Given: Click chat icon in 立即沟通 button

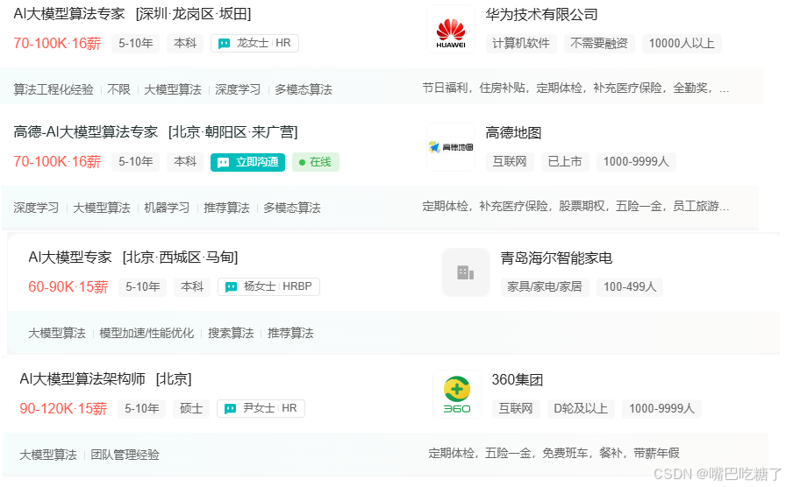Looking at the screenshot, I should (x=223, y=162).
